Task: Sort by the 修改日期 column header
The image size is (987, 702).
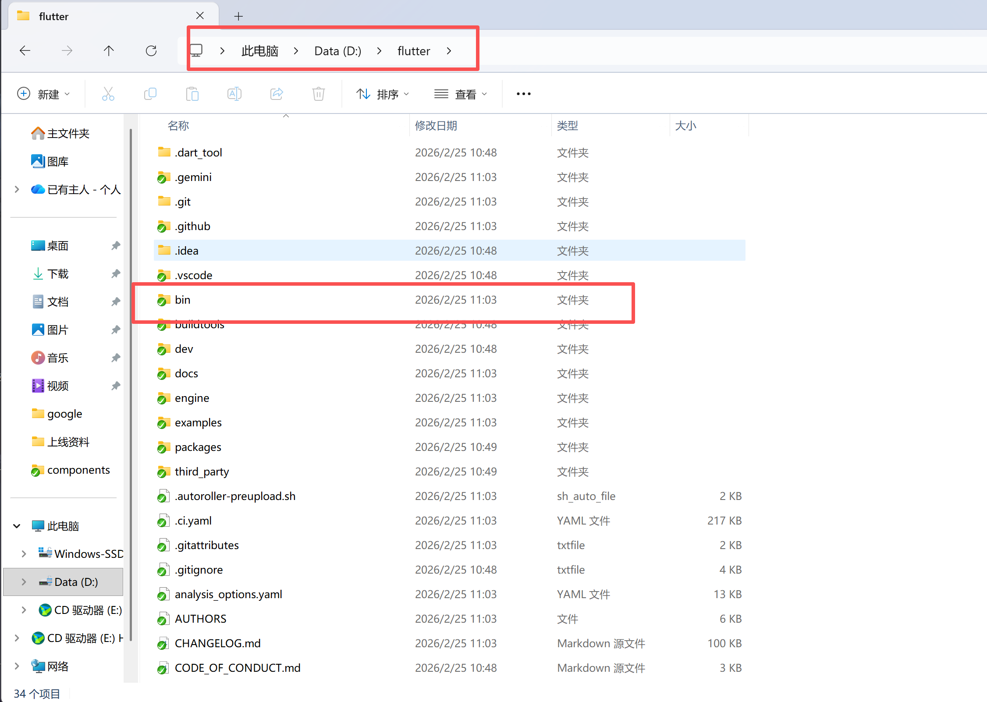Action: click(x=436, y=126)
